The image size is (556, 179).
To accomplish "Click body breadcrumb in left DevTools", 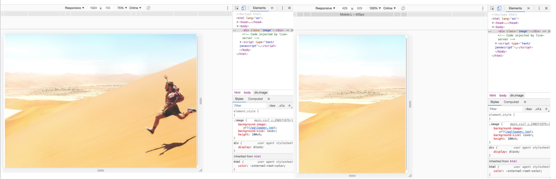I will (247, 92).
